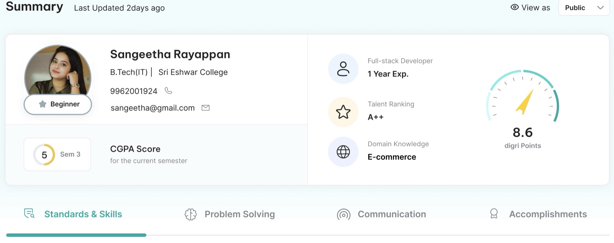Click Last Updated 2days ago text
This screenshot has width=614, height=243.
pos(119,8)
